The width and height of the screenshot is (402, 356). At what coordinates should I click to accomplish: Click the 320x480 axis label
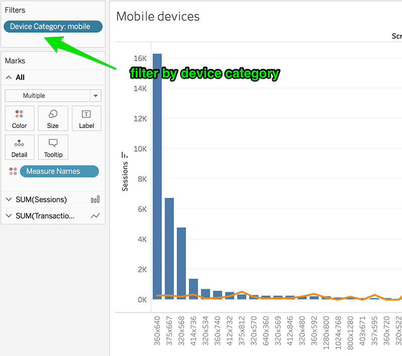tap(302, 331)
